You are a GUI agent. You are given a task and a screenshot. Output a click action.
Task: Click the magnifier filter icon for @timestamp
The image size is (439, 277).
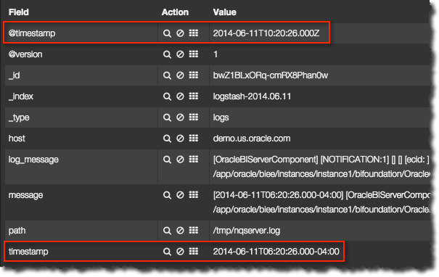pos(167,33)
